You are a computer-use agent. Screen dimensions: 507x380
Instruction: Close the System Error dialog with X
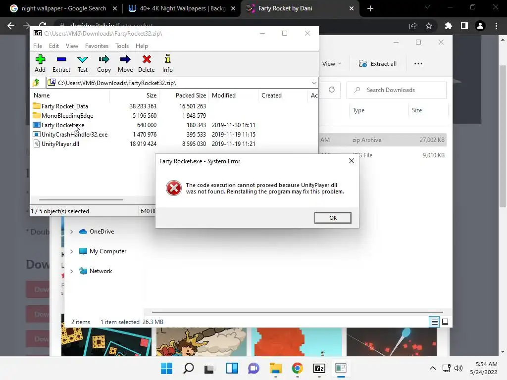[352, 161]
